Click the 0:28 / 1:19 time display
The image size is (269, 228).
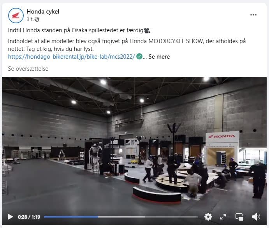[x=29, y=217]
